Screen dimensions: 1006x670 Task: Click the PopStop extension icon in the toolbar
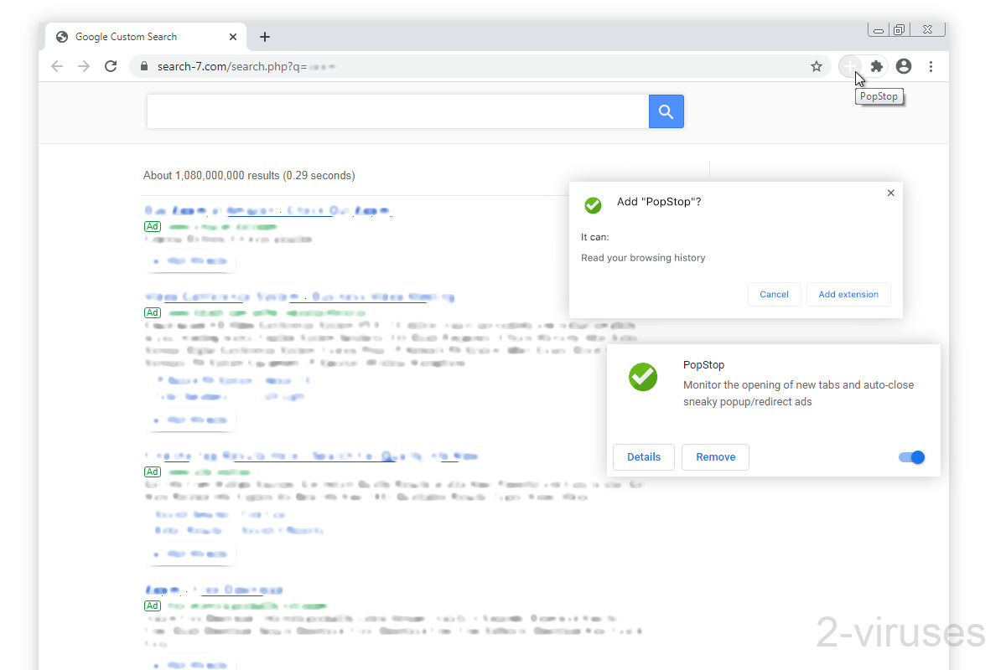tap(849, 66)
